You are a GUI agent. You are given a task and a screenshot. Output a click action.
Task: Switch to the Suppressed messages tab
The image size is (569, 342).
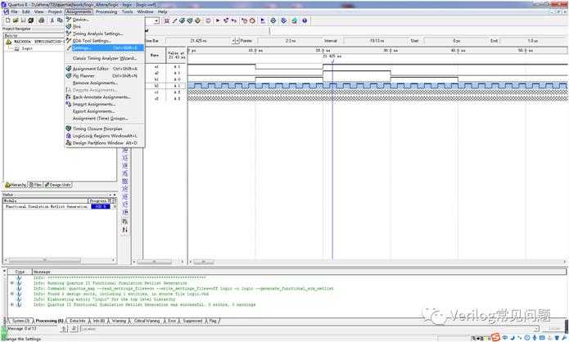point(192,321)
